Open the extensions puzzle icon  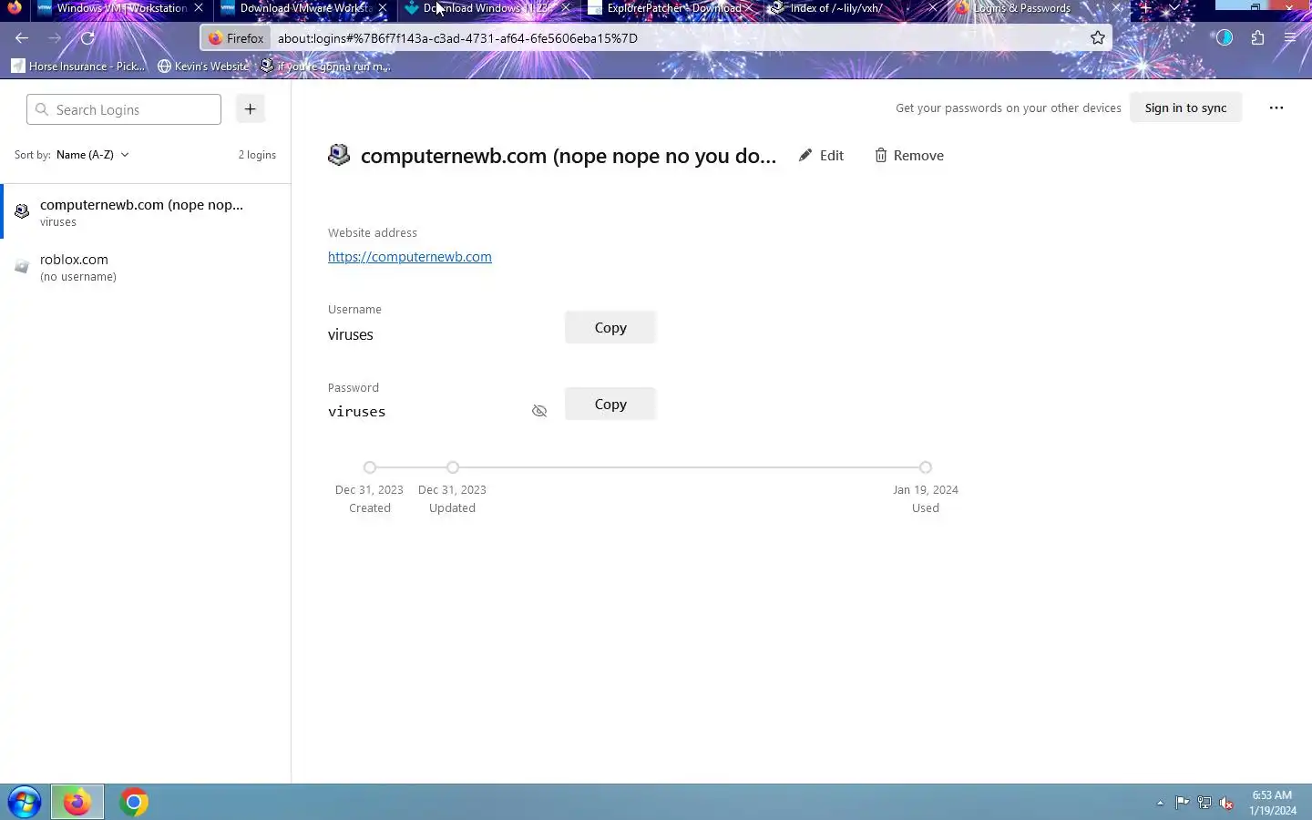point(1257,38)
